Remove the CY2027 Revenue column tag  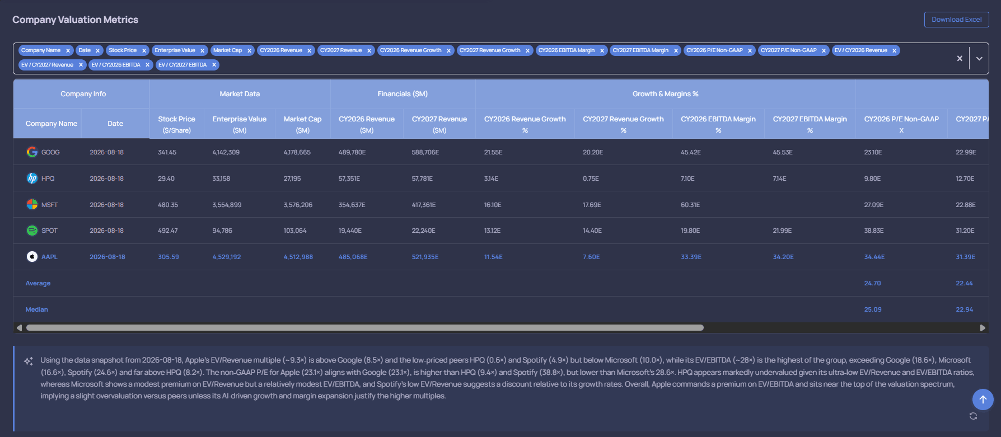pos(369,50)
